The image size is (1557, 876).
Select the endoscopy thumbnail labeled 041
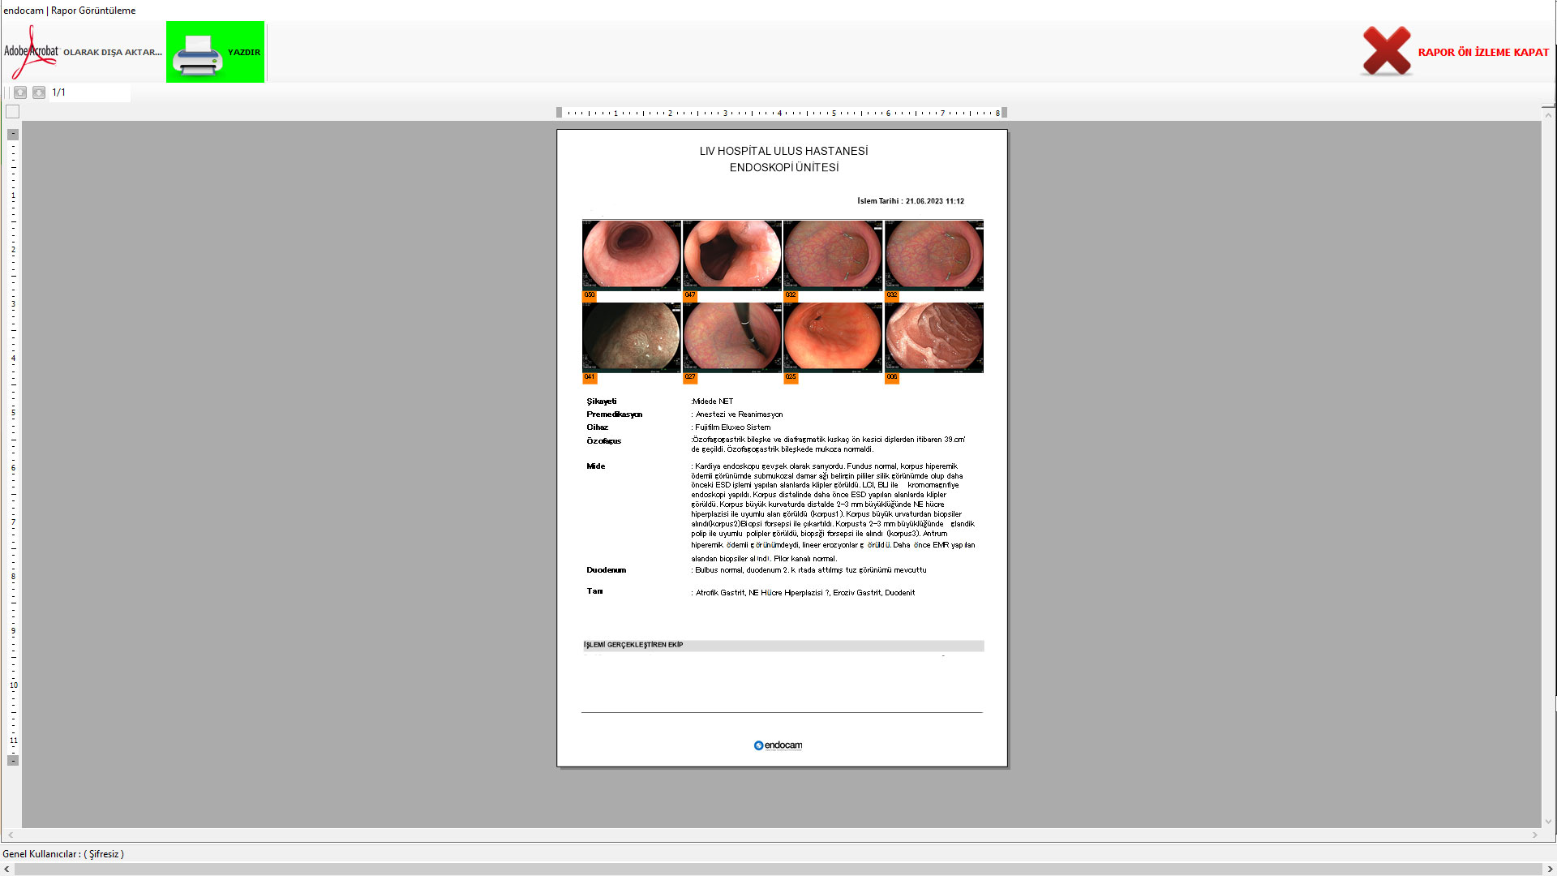point(631,337)
